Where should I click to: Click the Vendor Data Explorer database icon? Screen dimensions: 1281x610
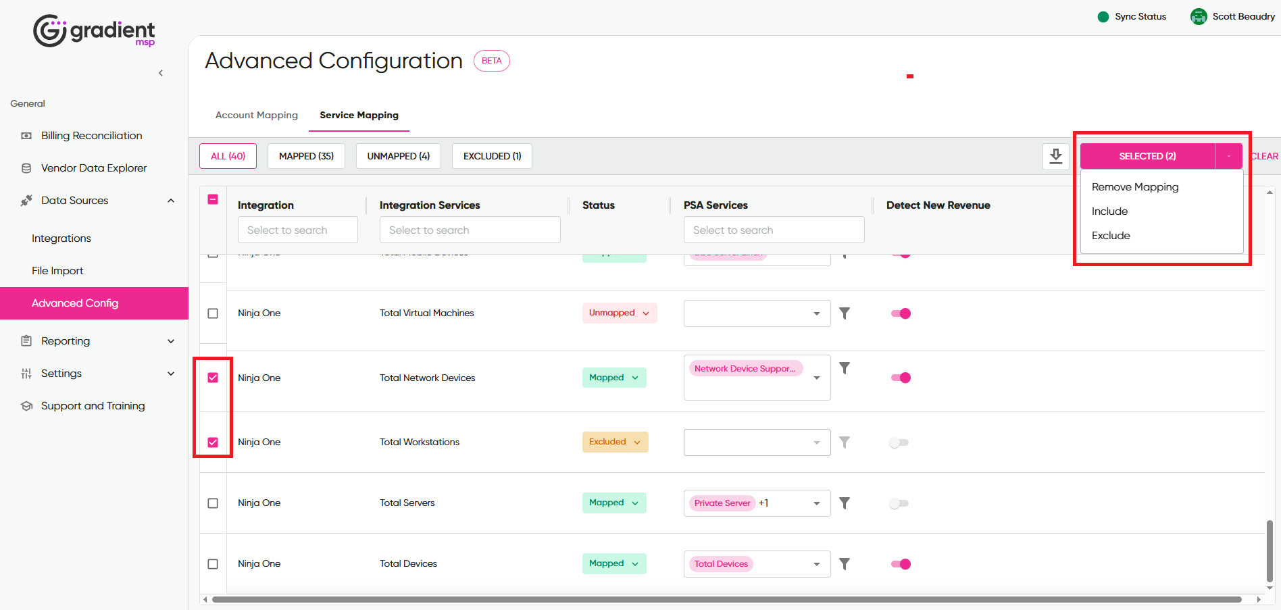26,168
